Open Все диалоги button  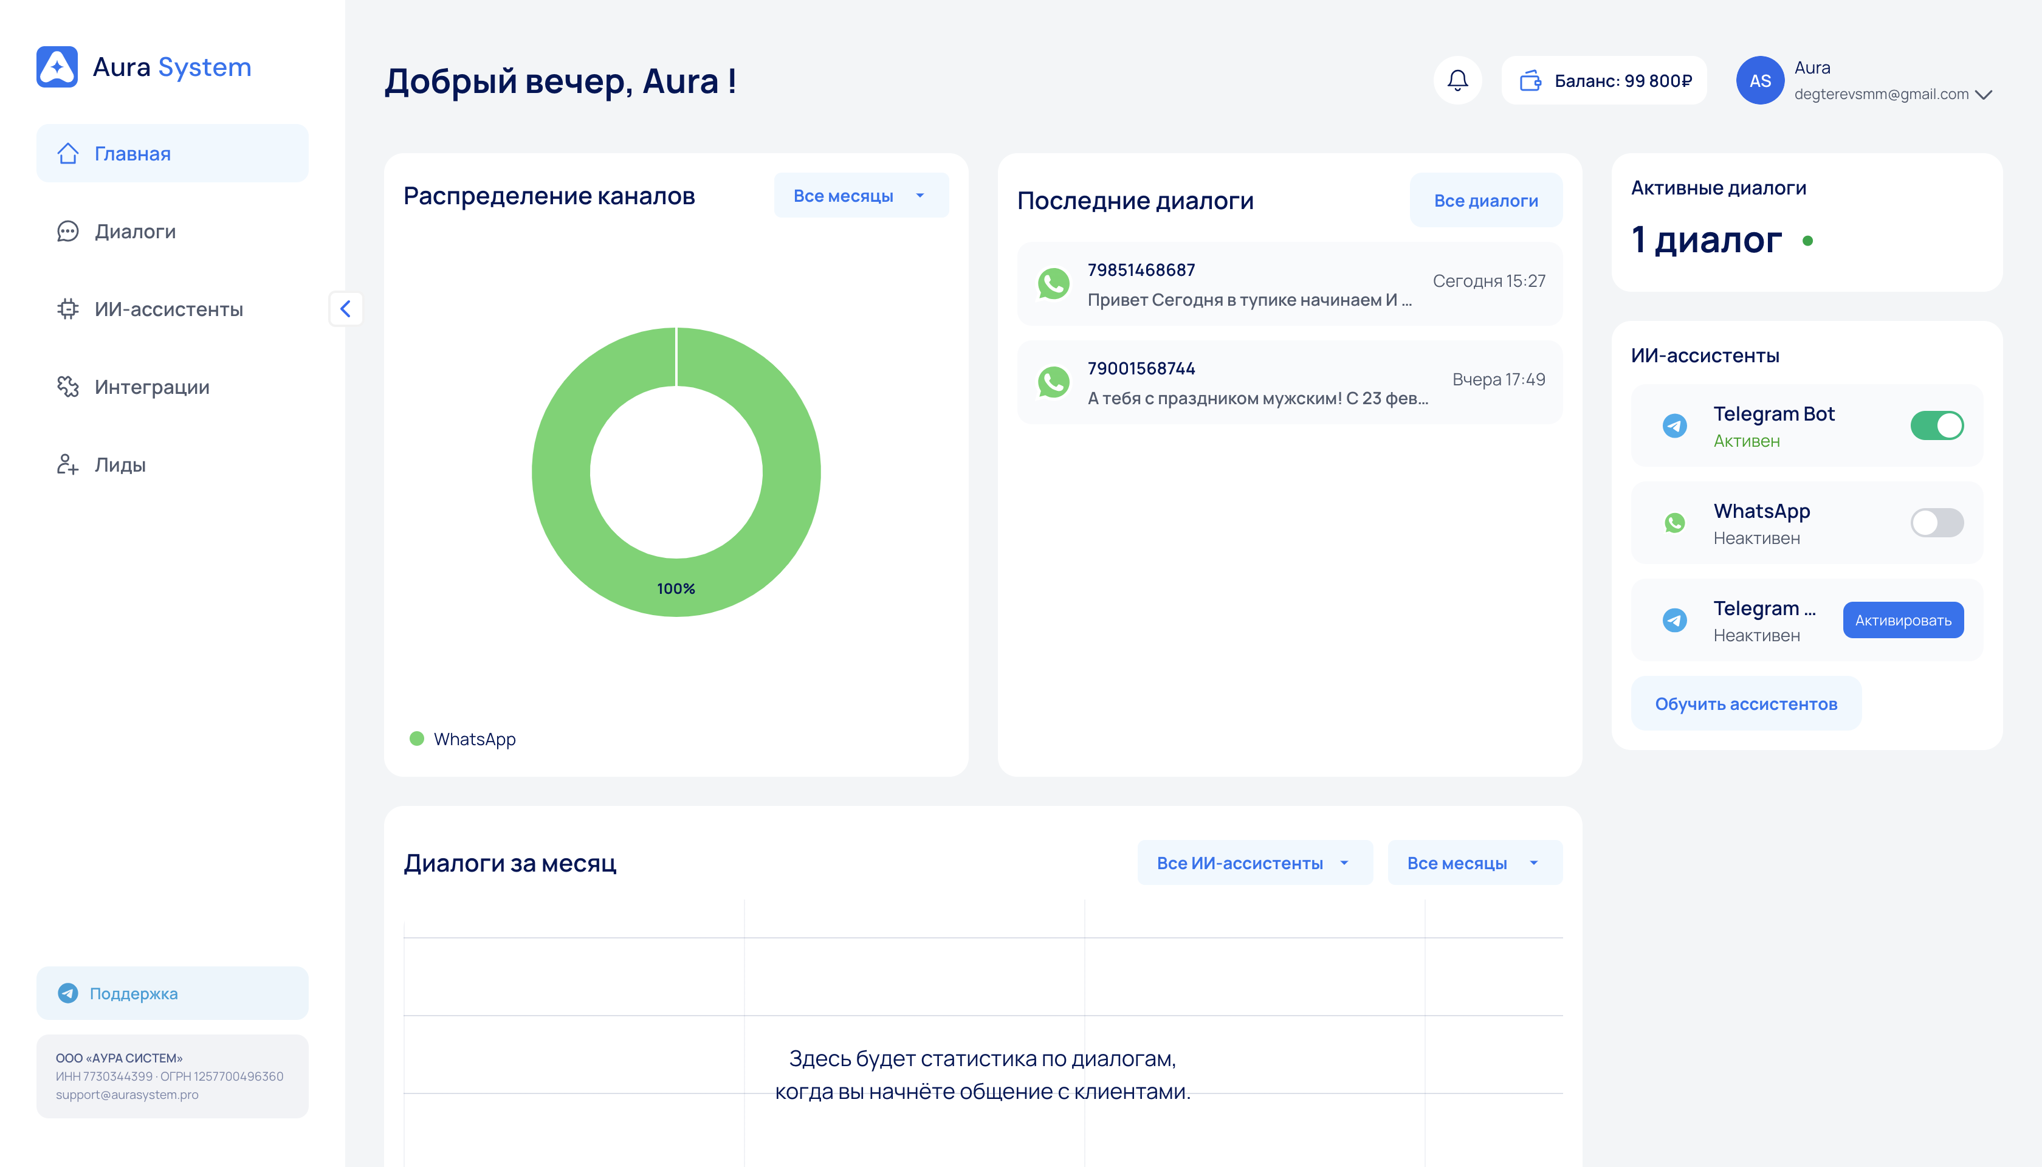1485,201
